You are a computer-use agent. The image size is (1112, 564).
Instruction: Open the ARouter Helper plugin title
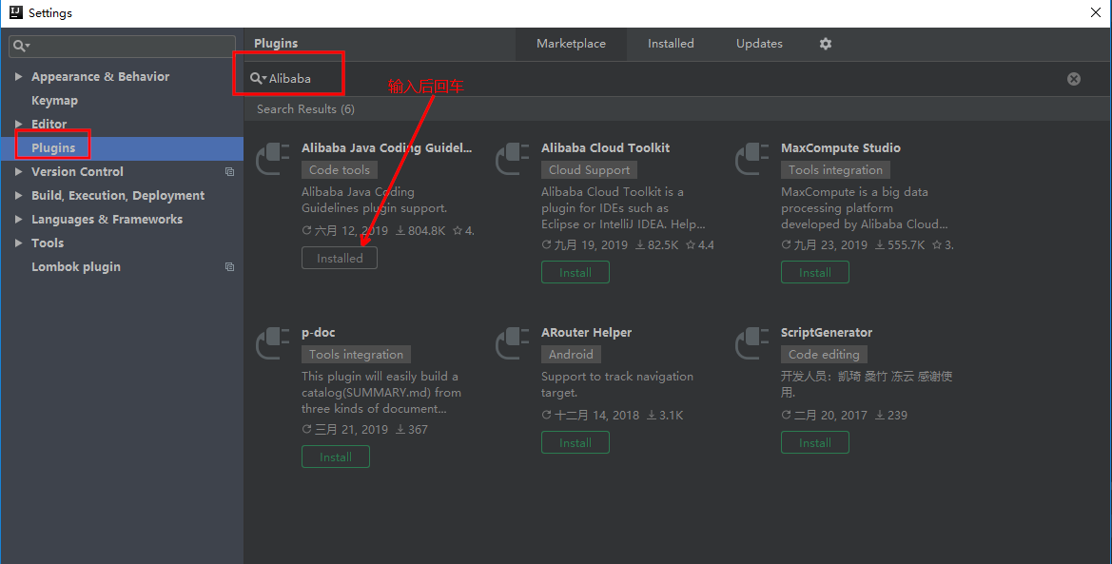(x=586, y=333)
